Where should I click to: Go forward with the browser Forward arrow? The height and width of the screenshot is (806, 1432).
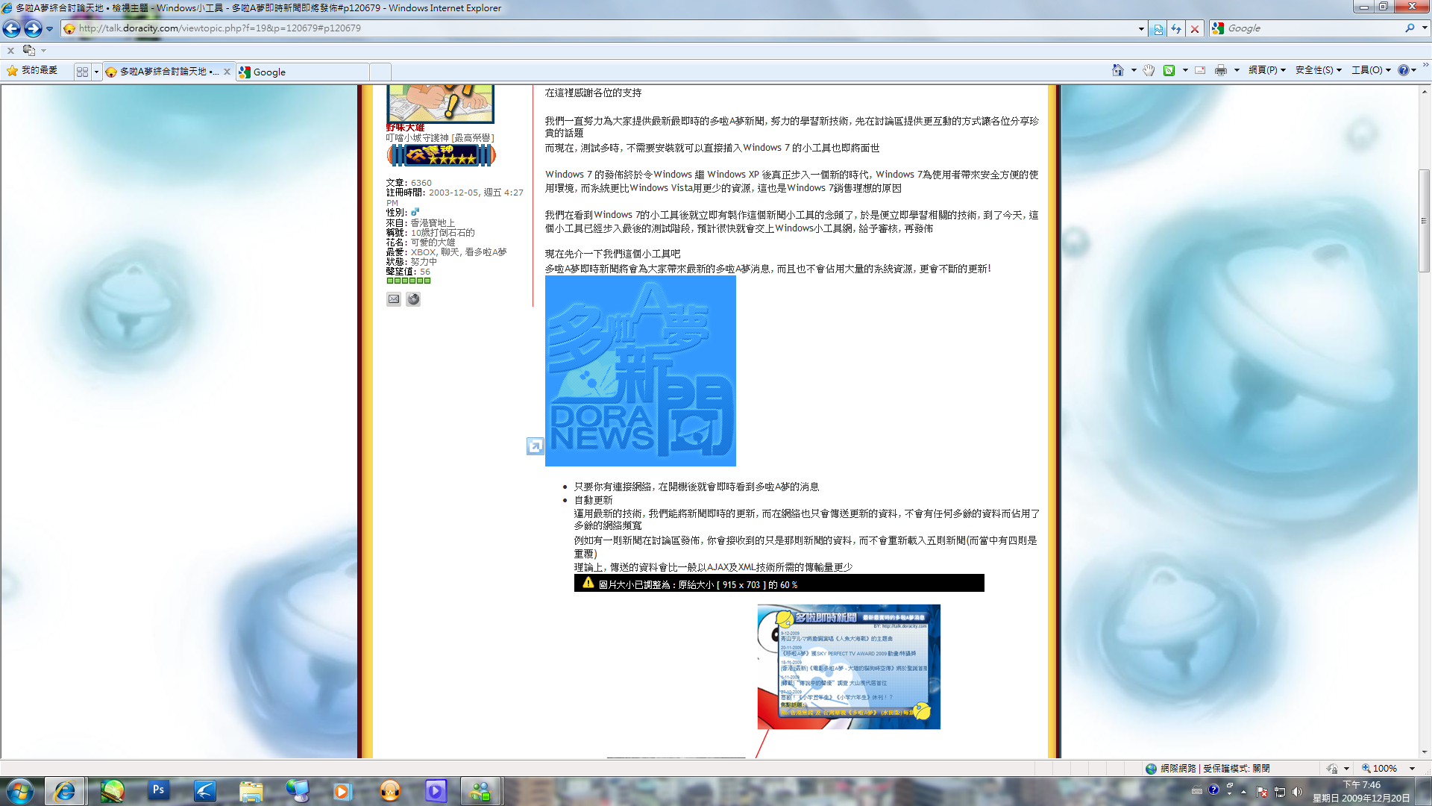click(x=33, y=28)
